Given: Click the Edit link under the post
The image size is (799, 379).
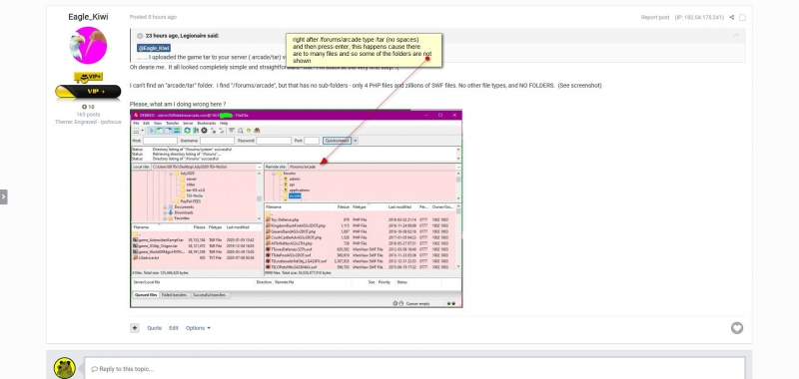Looking at the screenshot, I should 174,328.
